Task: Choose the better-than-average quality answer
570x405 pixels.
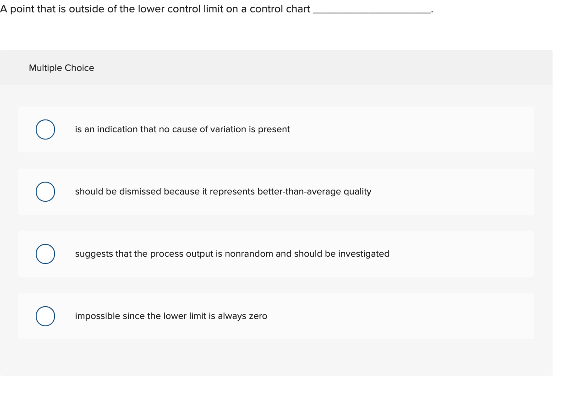Action: point(223,192)
